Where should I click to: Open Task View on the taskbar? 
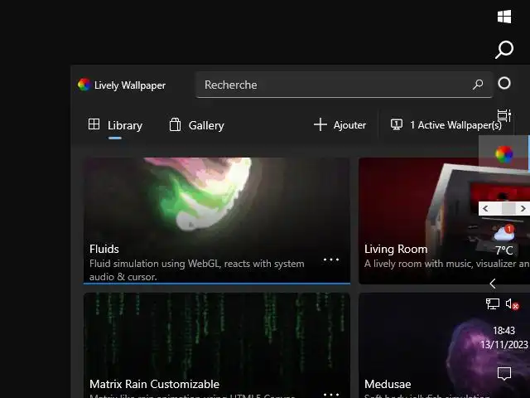pyautogui.click(x=504, y=116)
